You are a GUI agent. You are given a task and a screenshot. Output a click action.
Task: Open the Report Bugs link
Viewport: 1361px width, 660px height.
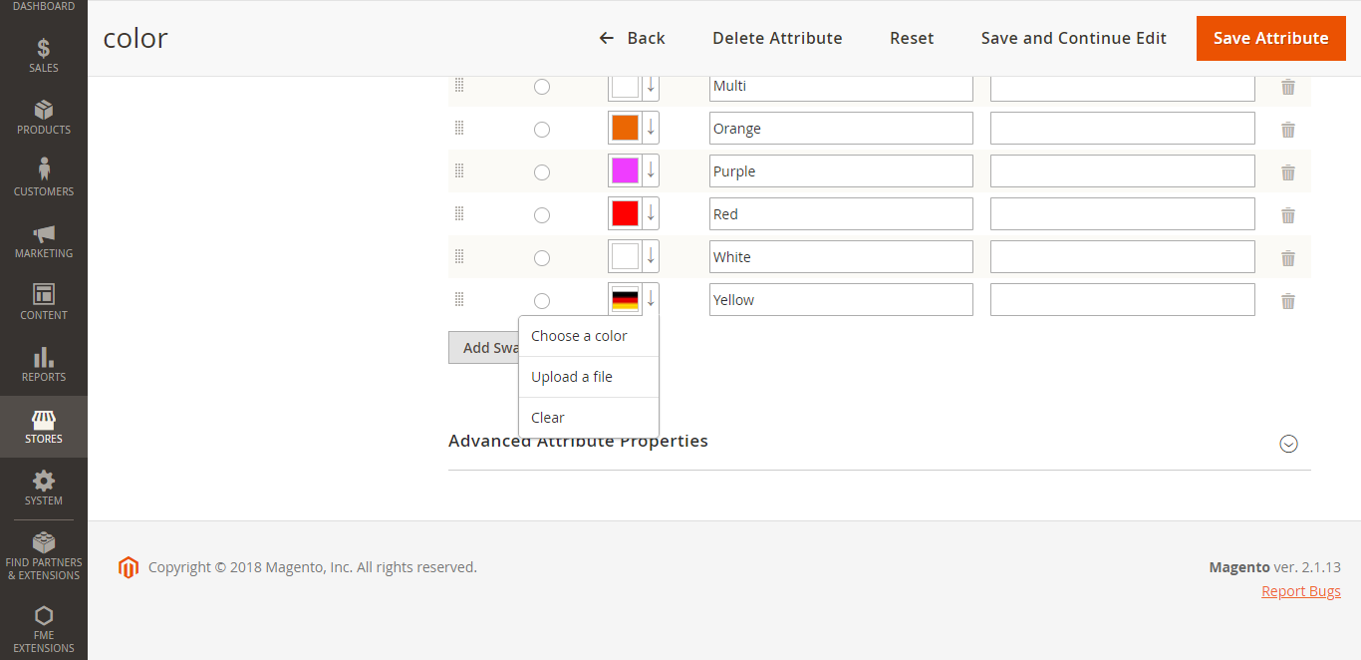[x=1301, y=591]
